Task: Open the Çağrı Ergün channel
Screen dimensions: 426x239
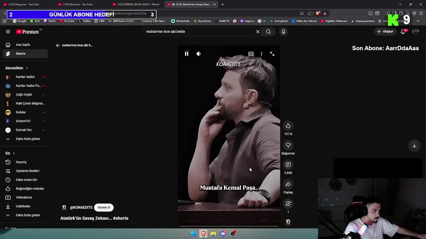Action: (25, 95)
